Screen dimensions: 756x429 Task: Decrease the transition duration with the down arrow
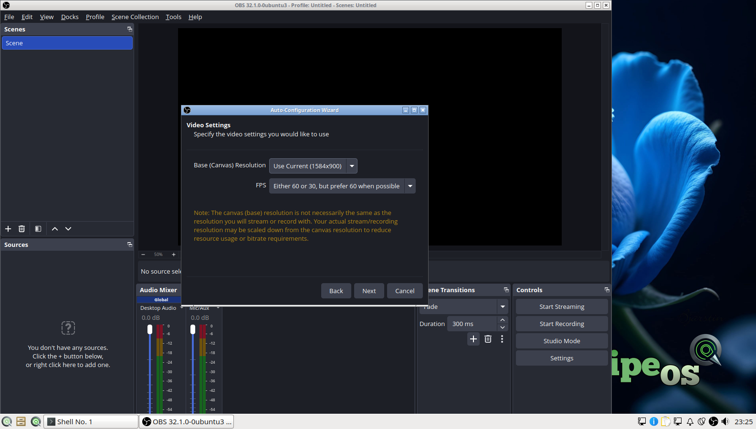tap(503, 327)
